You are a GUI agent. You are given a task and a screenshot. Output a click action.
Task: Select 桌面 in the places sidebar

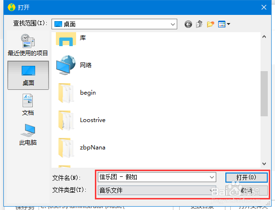coord(28,75)
